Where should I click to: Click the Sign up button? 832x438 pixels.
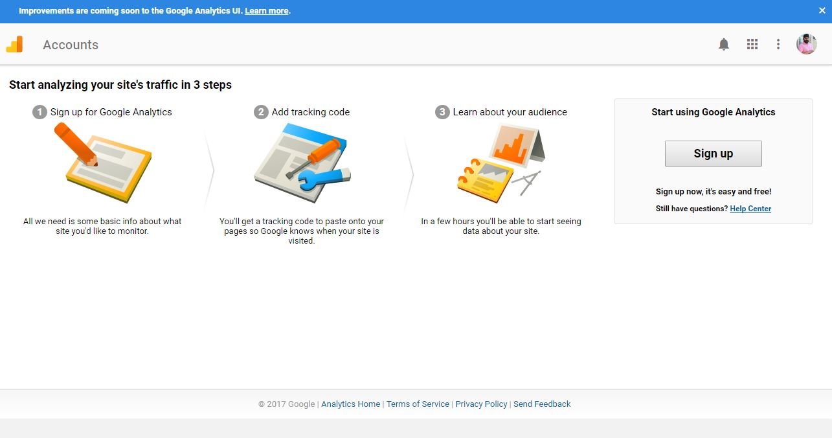pyautogui.click(x=713, y=154)
